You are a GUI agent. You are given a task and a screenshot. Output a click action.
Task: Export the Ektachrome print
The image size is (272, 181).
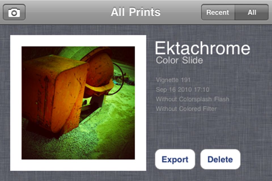click(x=175, y=159)
